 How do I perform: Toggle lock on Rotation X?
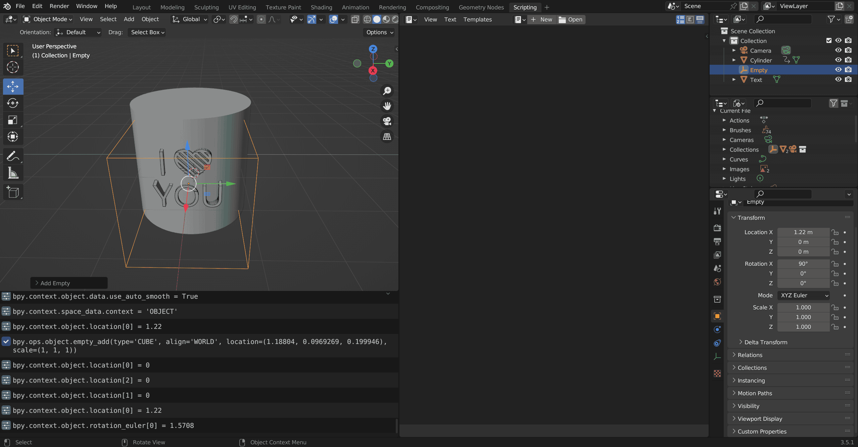(835, 264)
